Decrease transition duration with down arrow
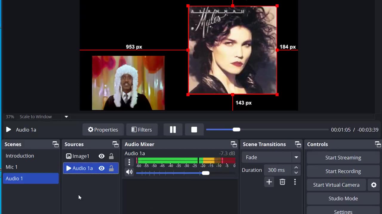 click(296, 173)
